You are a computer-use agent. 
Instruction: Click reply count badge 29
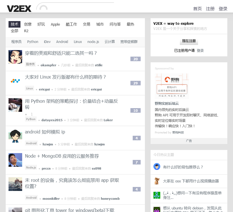pos(135,83)
